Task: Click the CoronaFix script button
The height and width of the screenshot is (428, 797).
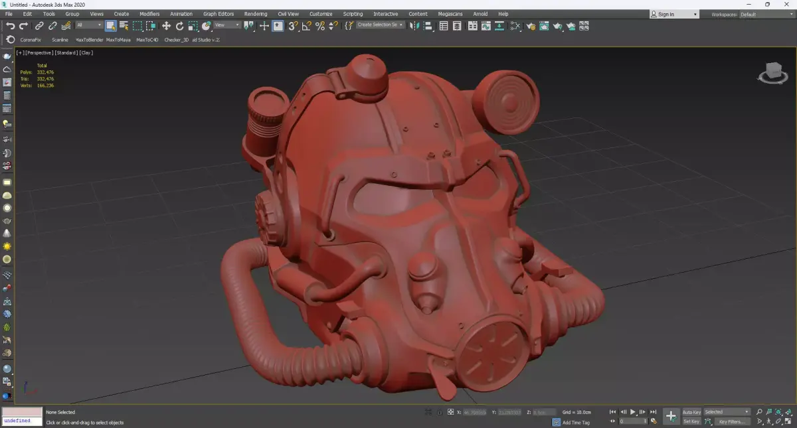Action: [31, 40]
